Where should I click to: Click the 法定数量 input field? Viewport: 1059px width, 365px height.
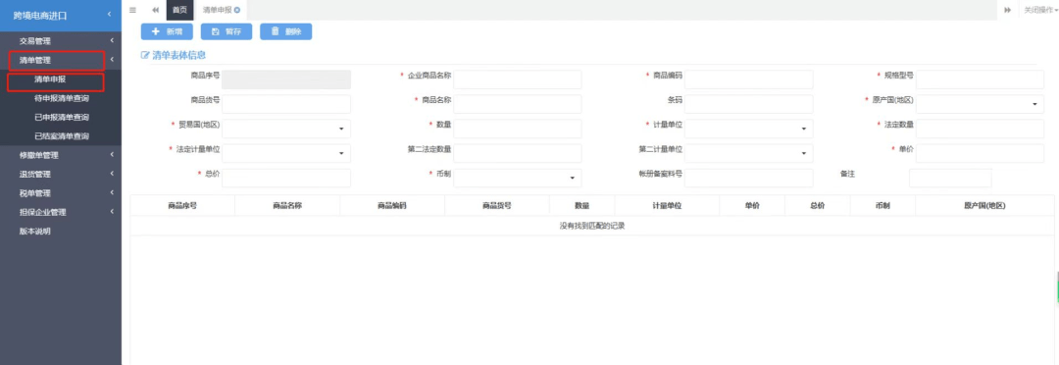(x=980, y=129)
